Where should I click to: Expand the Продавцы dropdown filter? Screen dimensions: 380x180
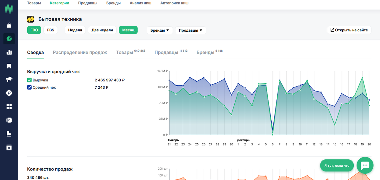[190, 30]
